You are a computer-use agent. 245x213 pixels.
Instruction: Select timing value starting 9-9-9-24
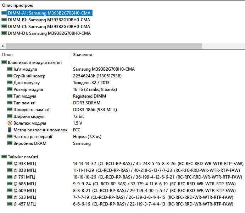pyautogui.click(x=154, y=184)
